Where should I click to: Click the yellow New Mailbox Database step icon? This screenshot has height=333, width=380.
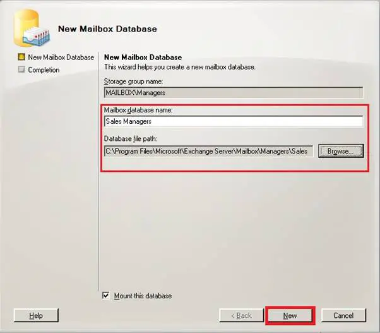[21, 57]
